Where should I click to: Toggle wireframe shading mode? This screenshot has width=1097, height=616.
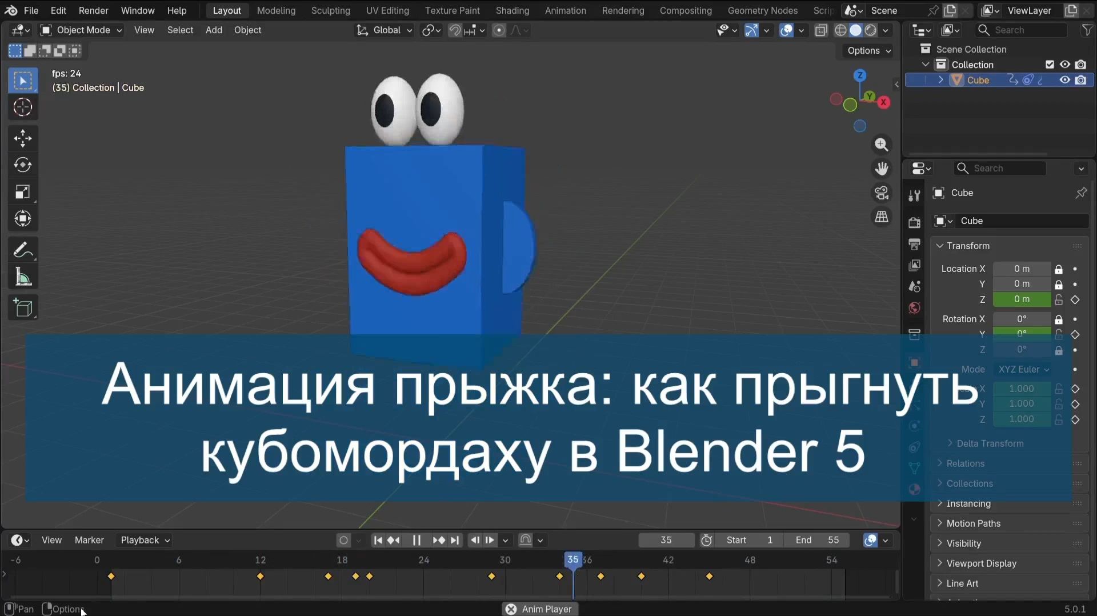(840, 30)
